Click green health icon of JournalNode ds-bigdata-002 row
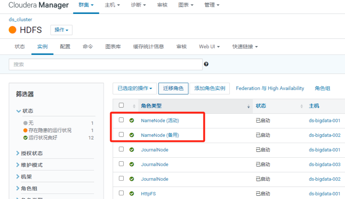345x199 pixels. tap(132, 179)
